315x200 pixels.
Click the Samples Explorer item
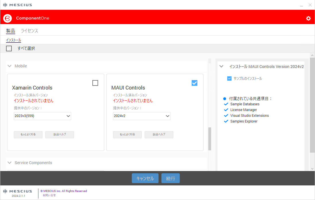coord(244,121)
